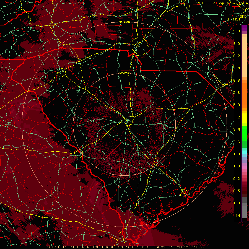This screenshot has height=249, width=249.
Task: Click the 5.8 value on the color scale
Action: [237, 93]
